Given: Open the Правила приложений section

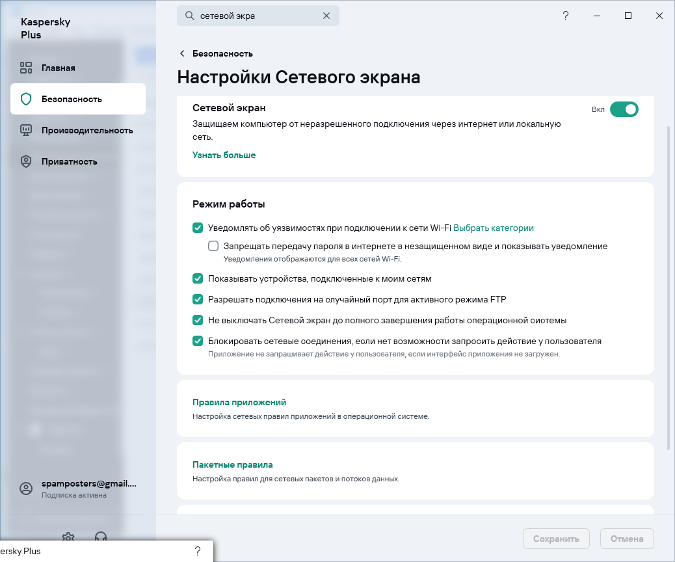Looking at the screenshot, I should pyautogui.click(x=239, y=402).
